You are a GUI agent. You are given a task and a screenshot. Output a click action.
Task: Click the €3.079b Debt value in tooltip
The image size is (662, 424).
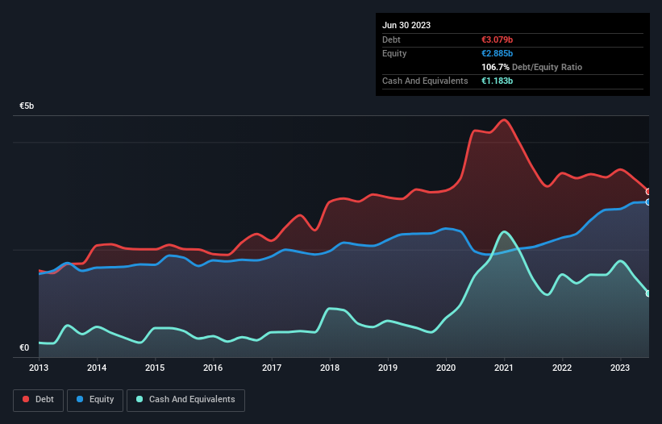tap(497, 39)
